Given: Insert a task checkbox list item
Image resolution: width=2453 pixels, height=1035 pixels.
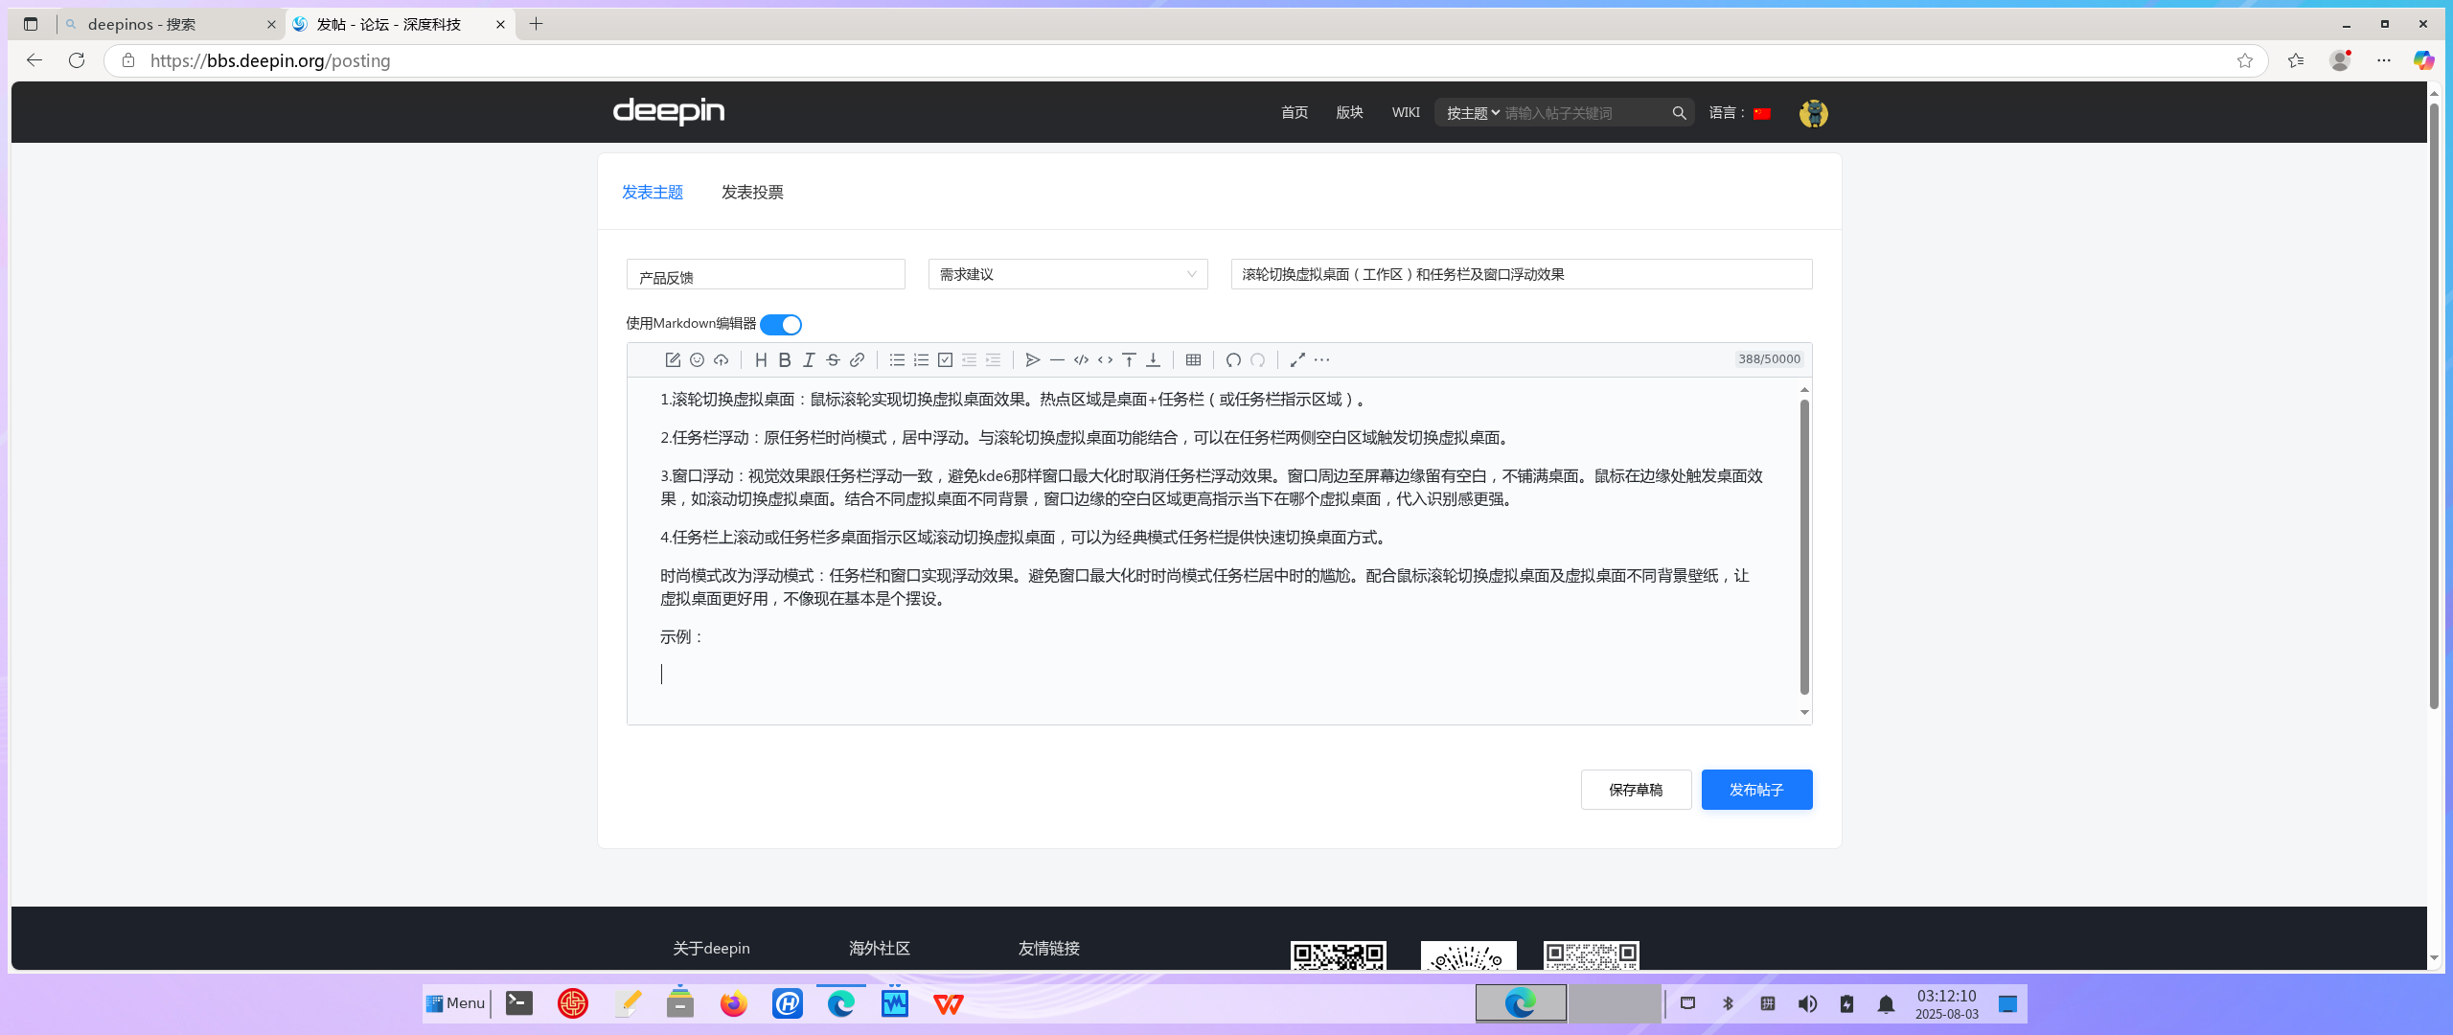Looking at the screenshot, I should 945,360.
